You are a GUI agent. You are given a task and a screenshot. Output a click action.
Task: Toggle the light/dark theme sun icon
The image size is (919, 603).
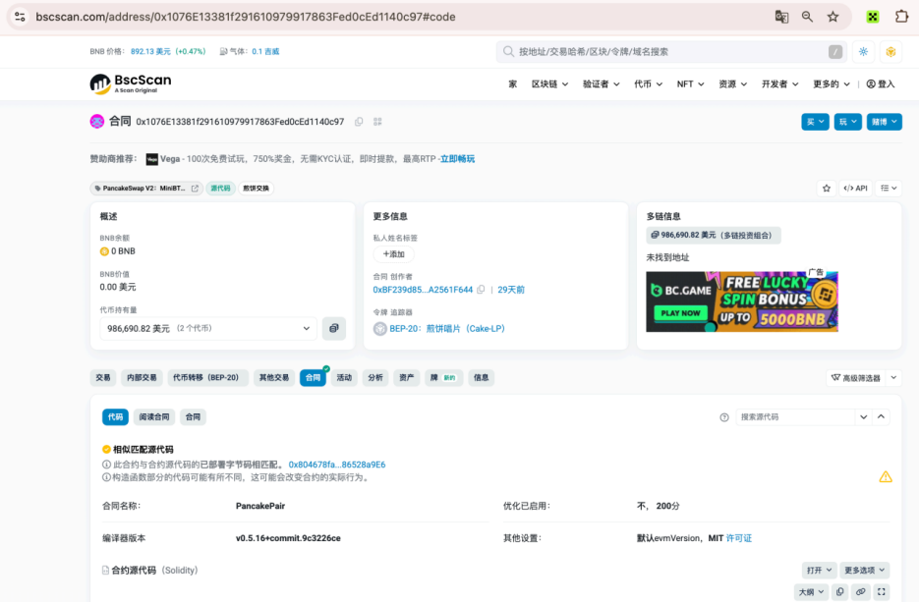pyautogui.click(x=863, y=51)
